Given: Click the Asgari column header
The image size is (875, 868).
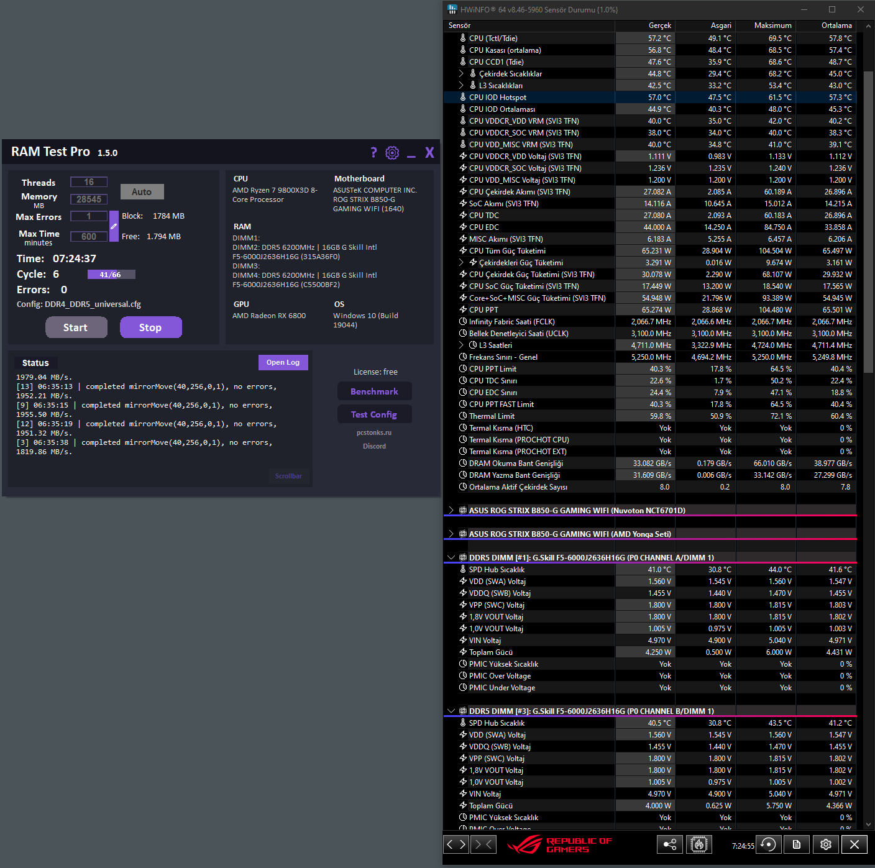Looking at the screenshot, I should tap(706, 25).
